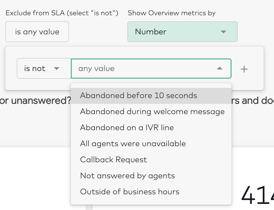Click the Number dropdown caret arrow
This screenshot has width=274, height=210.
coord(223,32)
